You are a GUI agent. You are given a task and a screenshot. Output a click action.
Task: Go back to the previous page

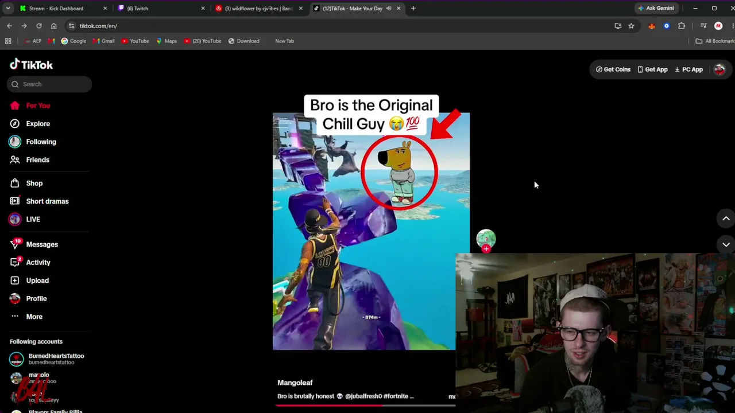(9, 26)
